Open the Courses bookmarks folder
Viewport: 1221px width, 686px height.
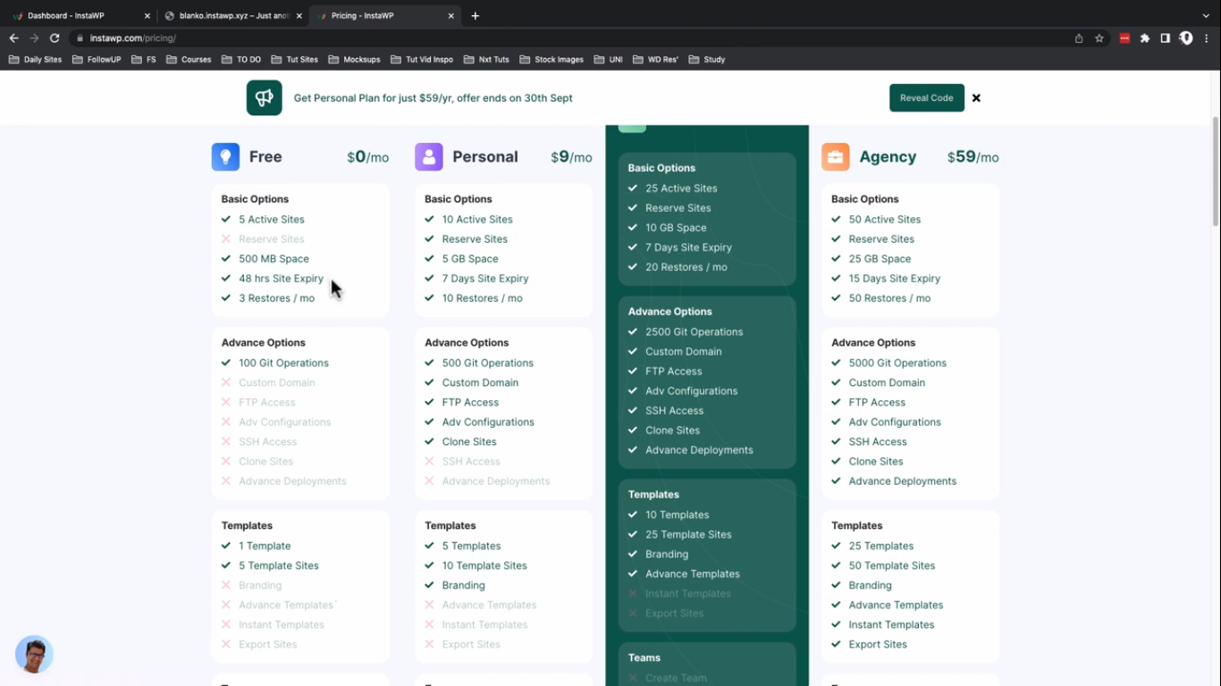189,60
